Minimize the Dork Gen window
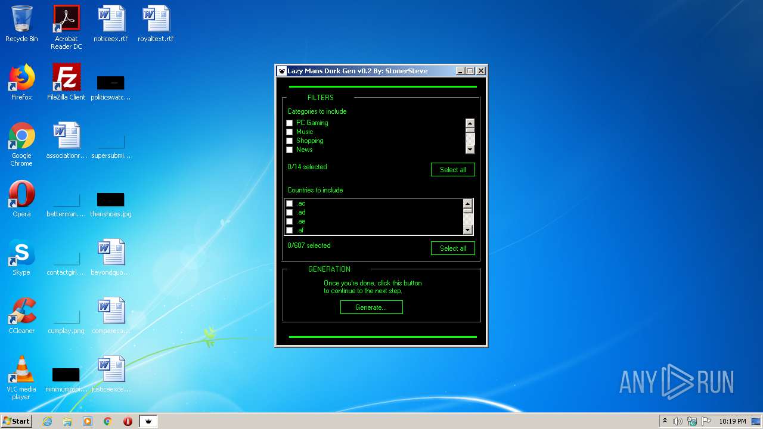The image size is (763, 429). [460, 71]
